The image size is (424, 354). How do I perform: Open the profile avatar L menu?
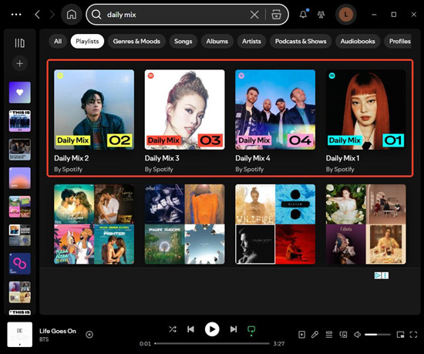point(345,15)
